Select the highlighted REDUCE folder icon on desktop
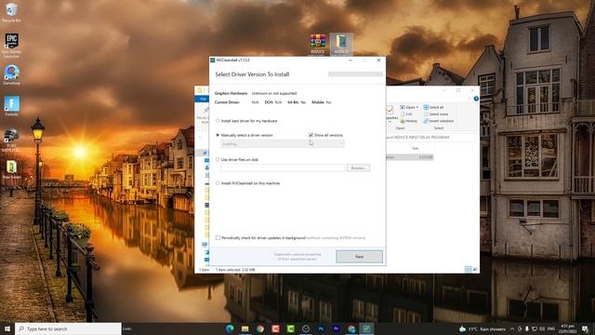 tap(341, 44)
